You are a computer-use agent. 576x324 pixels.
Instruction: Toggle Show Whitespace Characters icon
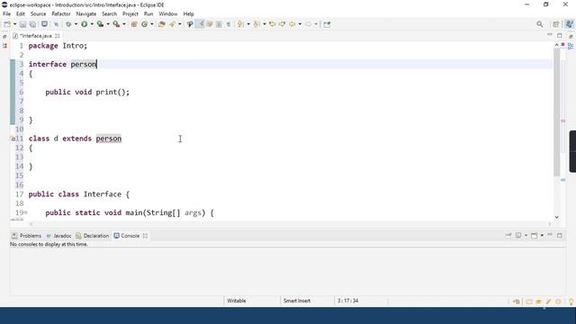228,24
